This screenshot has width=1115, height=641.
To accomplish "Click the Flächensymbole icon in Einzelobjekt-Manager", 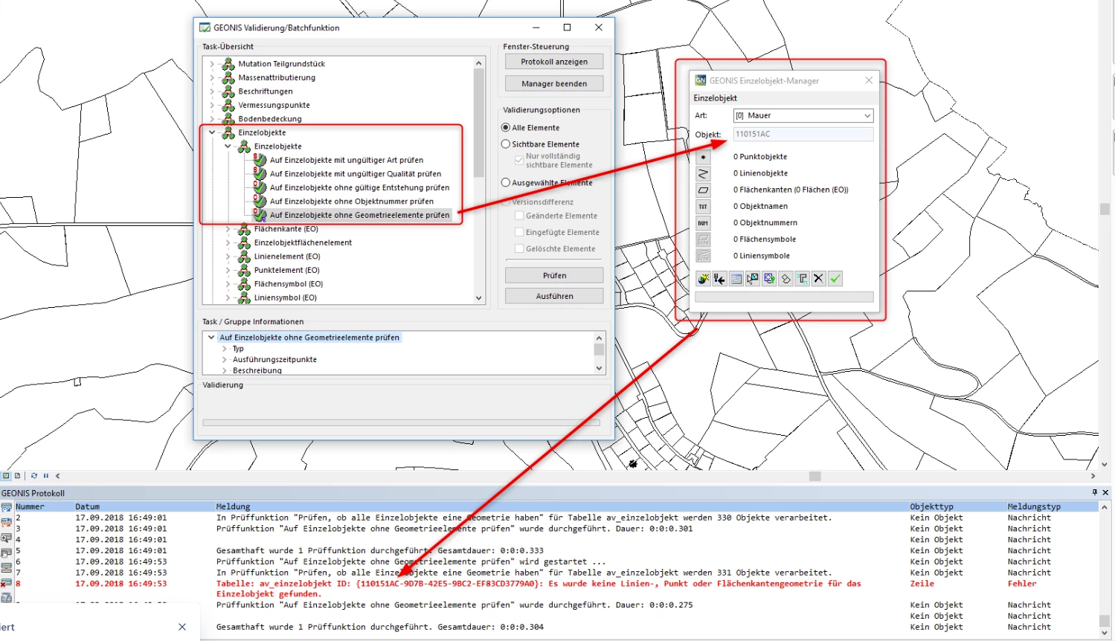I will pos(703,239).
